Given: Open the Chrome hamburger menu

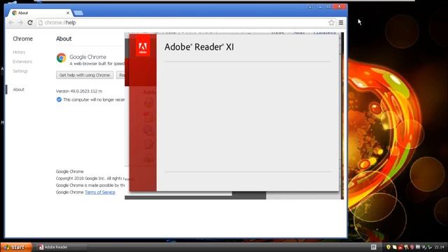Looking at the screenshot, I should (x=341, y=22).
